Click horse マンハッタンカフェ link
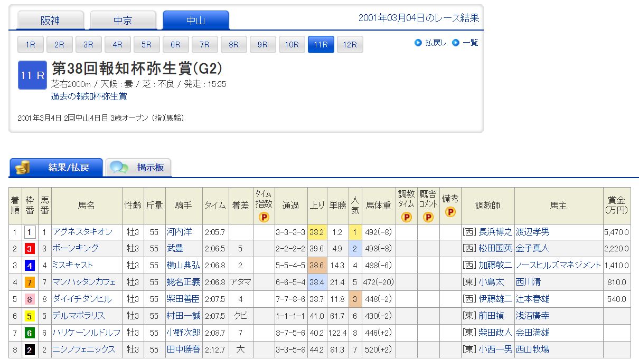Screen dimensions: 639x361 point(84,282)
